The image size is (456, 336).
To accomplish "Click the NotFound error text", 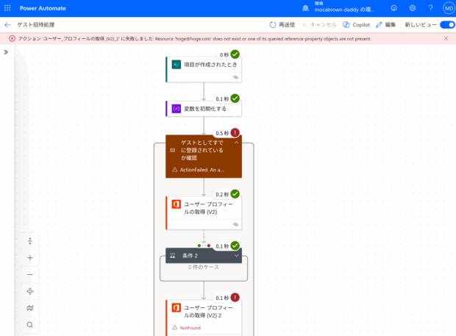I will pos(190,328).
